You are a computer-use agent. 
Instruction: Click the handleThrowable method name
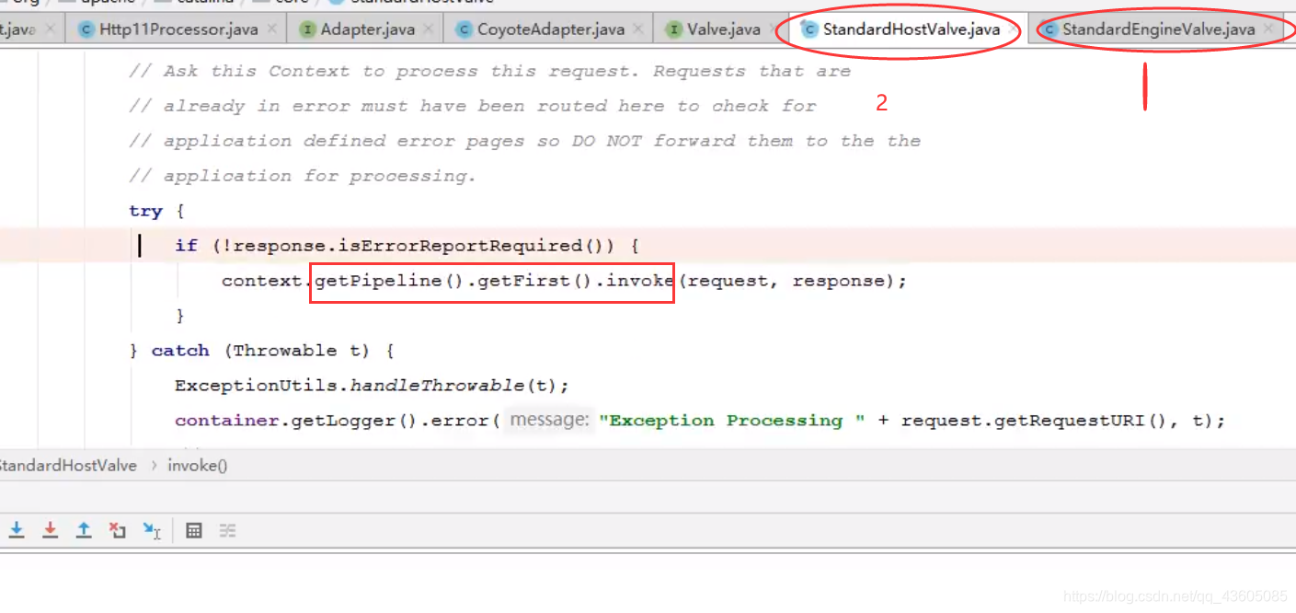[x=438, y=386]
